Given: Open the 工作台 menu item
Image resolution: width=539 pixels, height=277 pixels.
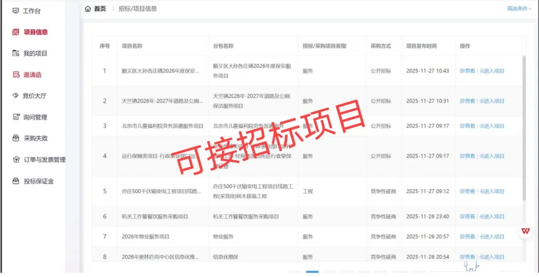Looking at the screenshot, I should coord(32,11).
